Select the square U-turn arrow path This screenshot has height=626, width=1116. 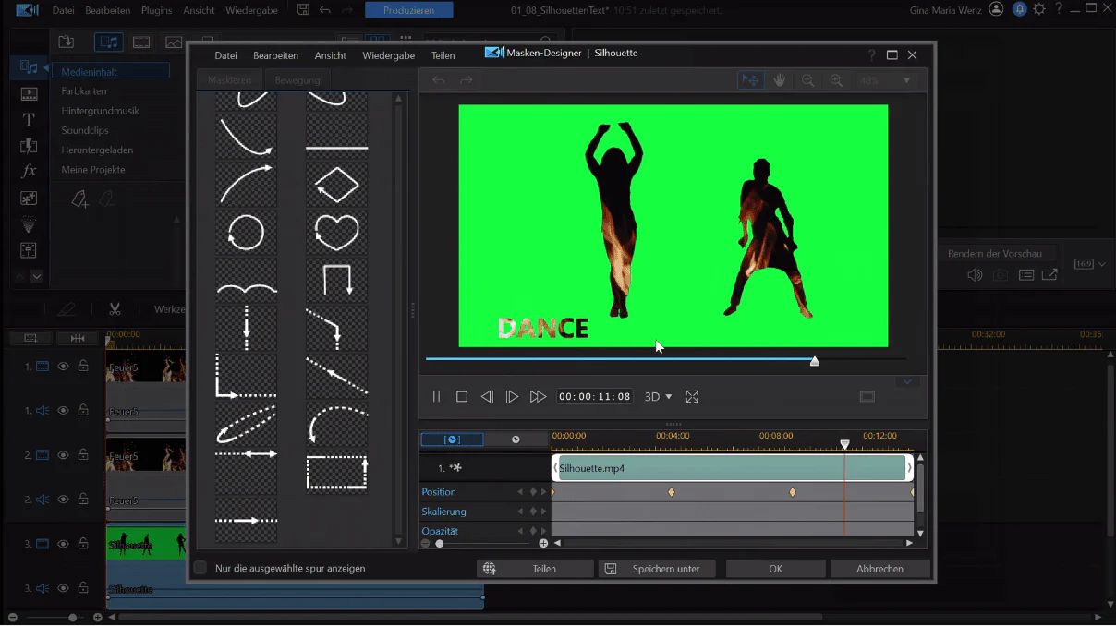click(336, 280)
